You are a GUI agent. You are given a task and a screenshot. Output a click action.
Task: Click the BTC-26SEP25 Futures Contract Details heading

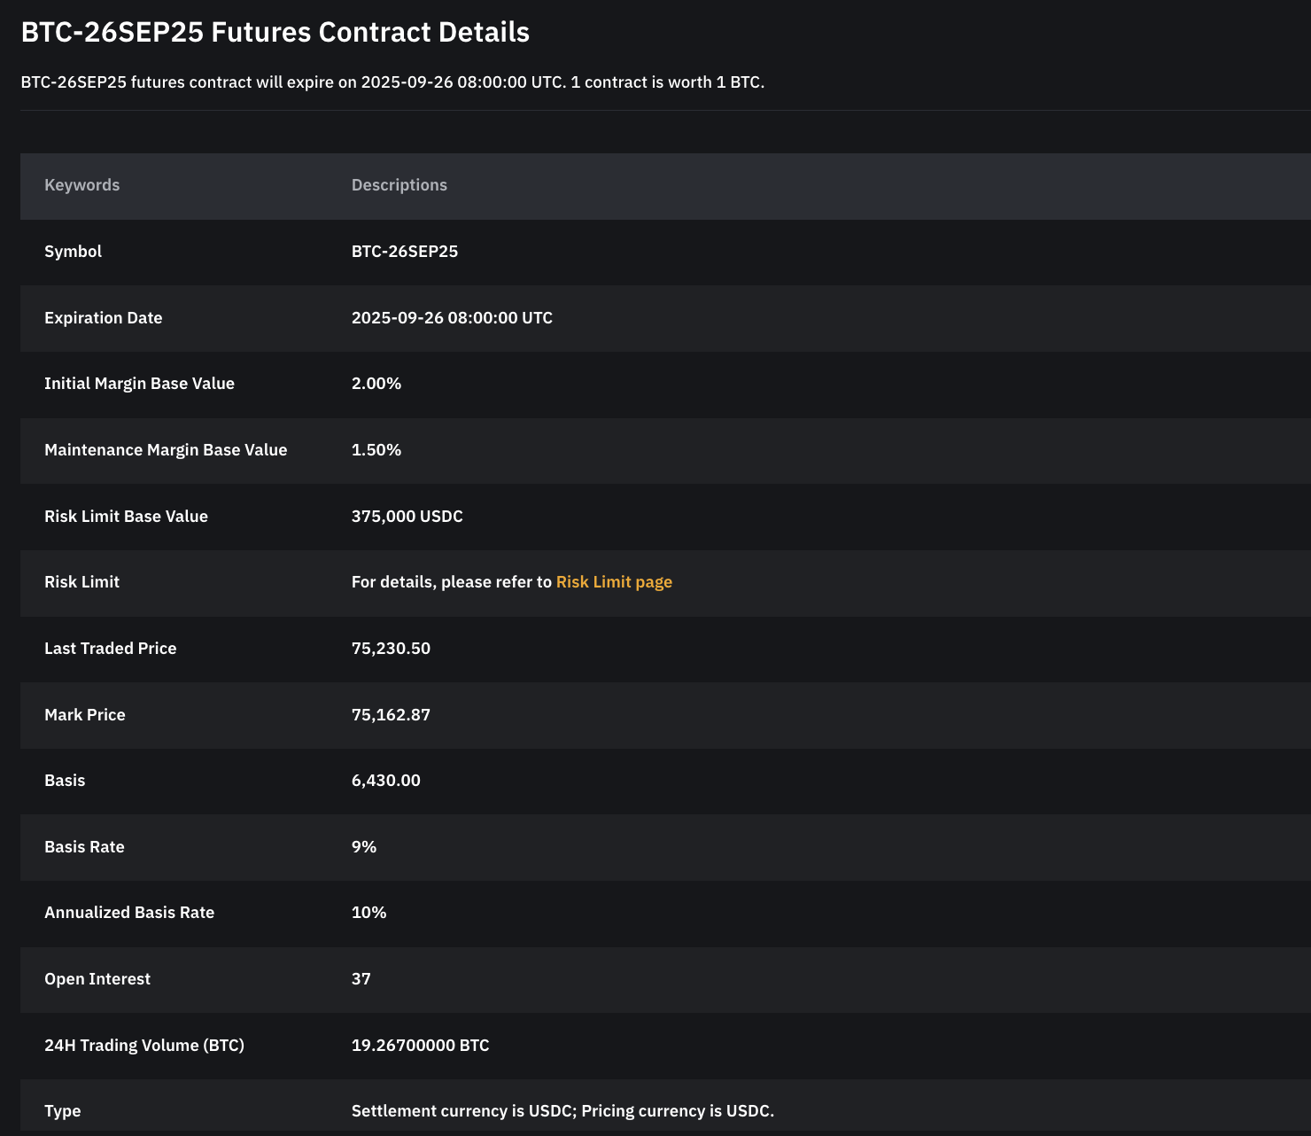275,32
